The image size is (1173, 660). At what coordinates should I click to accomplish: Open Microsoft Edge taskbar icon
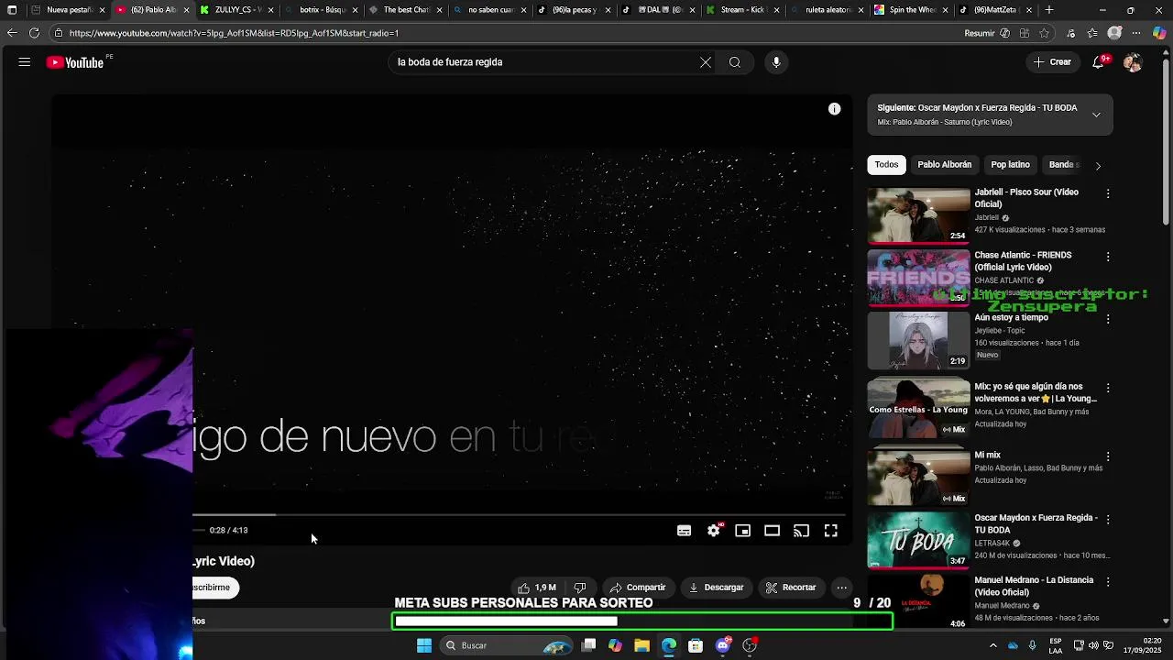669,645
